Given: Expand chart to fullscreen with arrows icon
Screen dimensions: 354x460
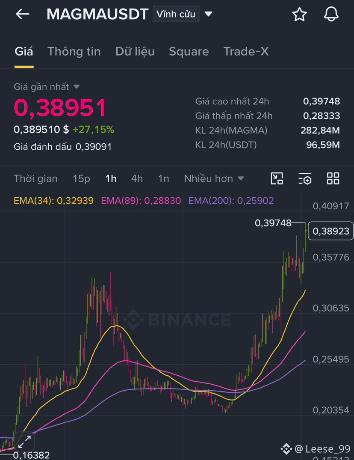Looking at the screenshot, I should tap(25, 442).
